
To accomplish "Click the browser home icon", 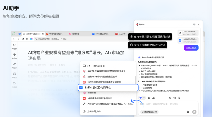I will click(x=27, y=39).
